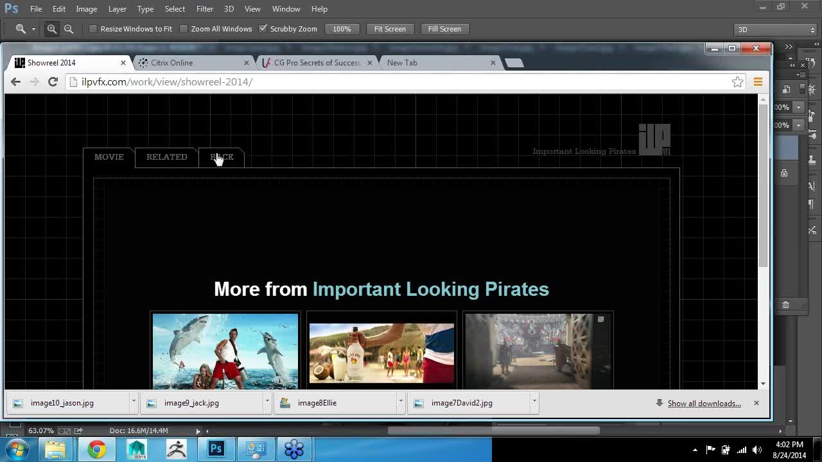
Task: Open the first percent dropdown in Photoshop's panel
Action: [x=799, y=107]
